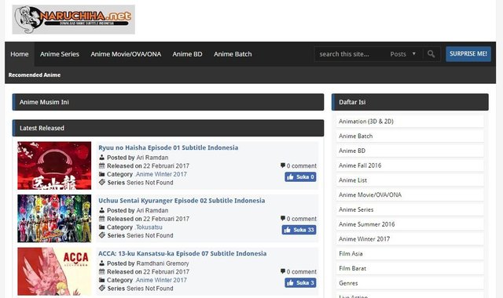Open the Recomended Anime menu

click(x=35, y=75)
